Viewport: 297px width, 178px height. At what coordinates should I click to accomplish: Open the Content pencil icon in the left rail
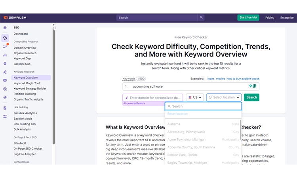tap(5, 72)
